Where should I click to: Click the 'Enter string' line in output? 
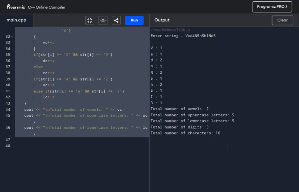click(183, 36)
